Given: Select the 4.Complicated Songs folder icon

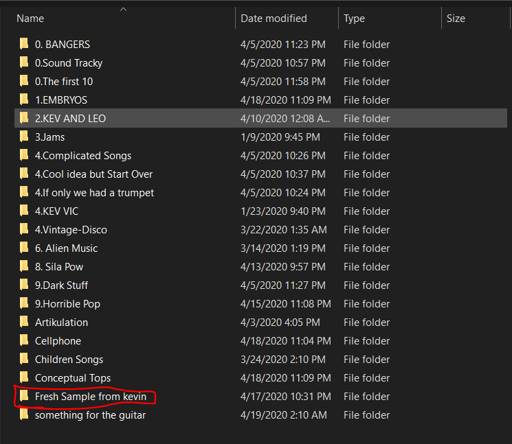Looking at the screenshot, I should click(24, 156).
